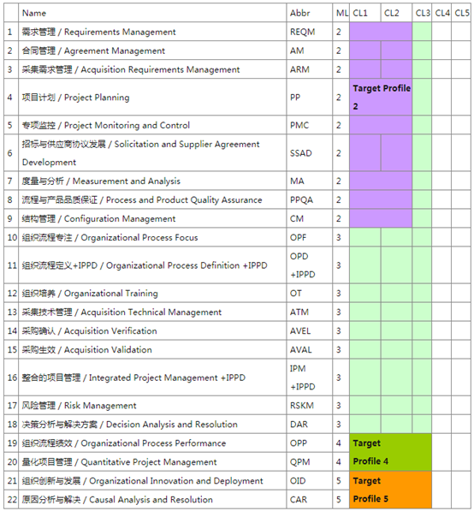Click Organizational Process Performance cell
Image resolution: width=474 pixels, height=511 pixels.
pos(152,443)
